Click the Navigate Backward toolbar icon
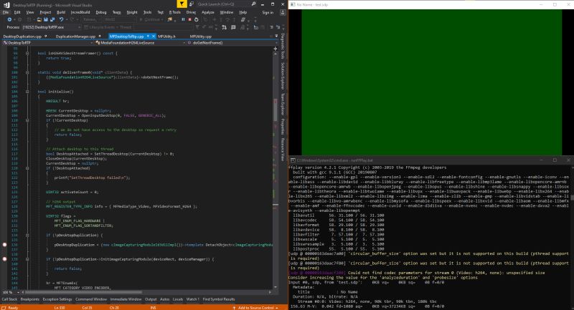 pyautogui.click(x=9, y=20)
